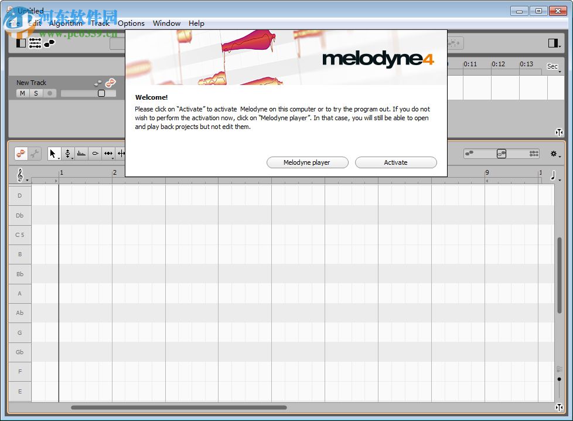Viewport: 573px width, 421px height.
Task: Adjust the New Track volume slider
Action: (x=101, y=93)
